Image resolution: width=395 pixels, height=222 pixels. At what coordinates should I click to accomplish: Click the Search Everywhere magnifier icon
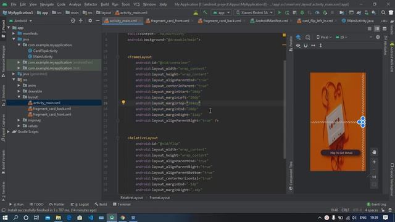tap(383, 12)
